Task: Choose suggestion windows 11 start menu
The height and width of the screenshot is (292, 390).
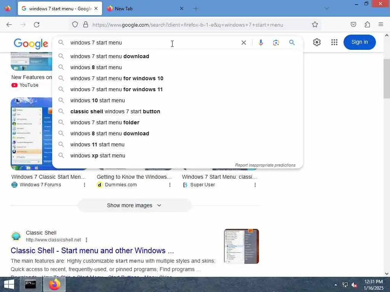Action: click(x=178, y=144)
